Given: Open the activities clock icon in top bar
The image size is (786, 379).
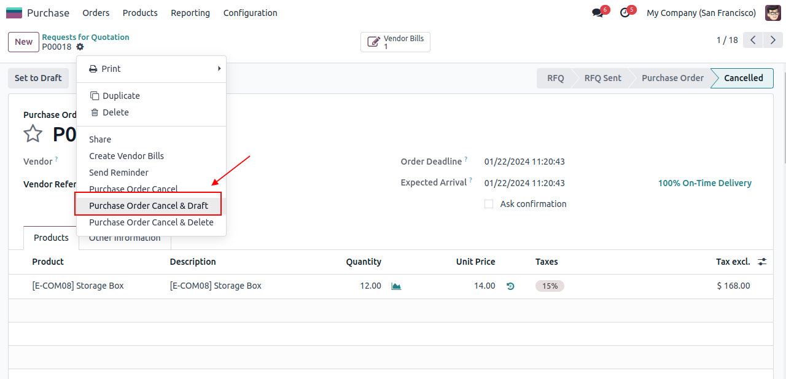Looking at the screenshot, I should (x=625, y=13).
